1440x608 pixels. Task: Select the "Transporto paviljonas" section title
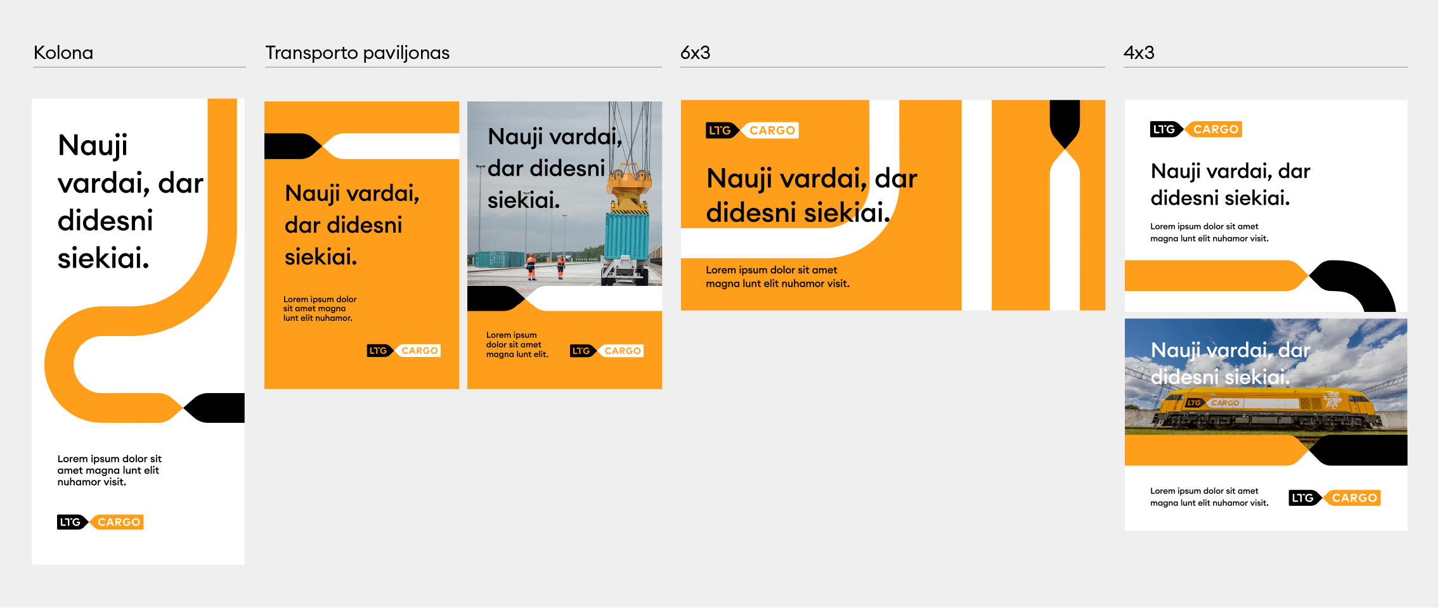357,53
